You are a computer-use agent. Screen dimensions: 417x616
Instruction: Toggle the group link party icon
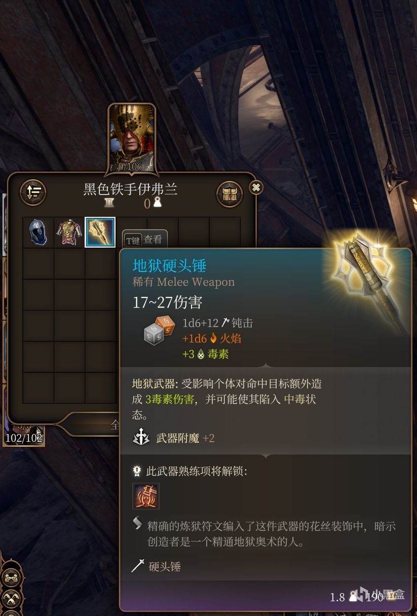(10, 577)
